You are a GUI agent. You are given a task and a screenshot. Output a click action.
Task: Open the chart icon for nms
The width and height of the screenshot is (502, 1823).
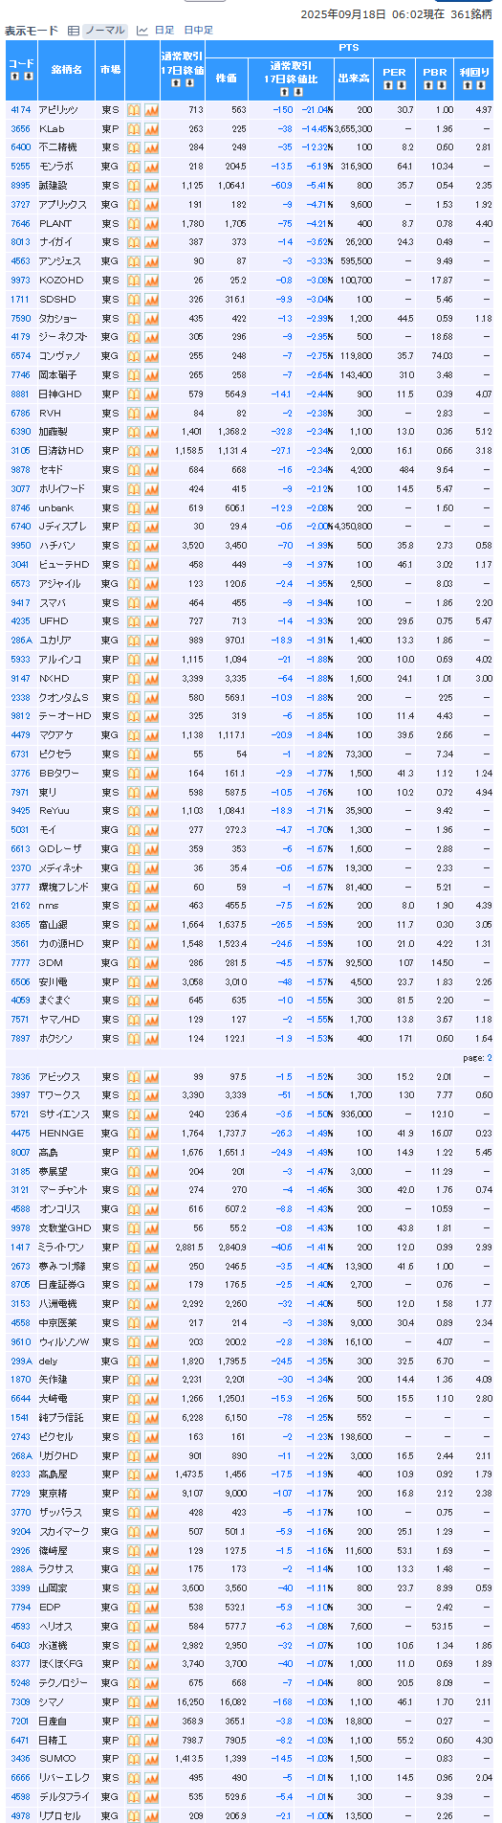151,906
